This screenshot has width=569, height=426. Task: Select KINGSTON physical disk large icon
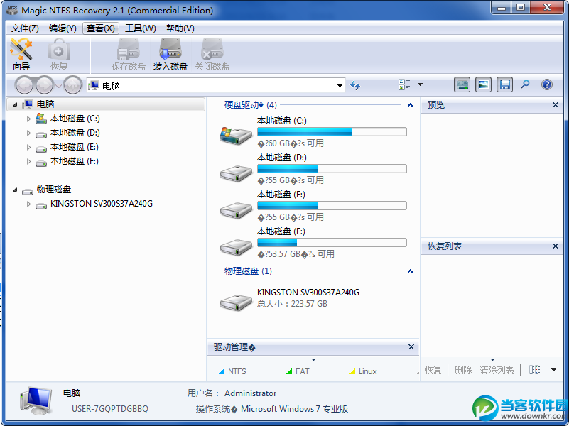pos(236,302)
